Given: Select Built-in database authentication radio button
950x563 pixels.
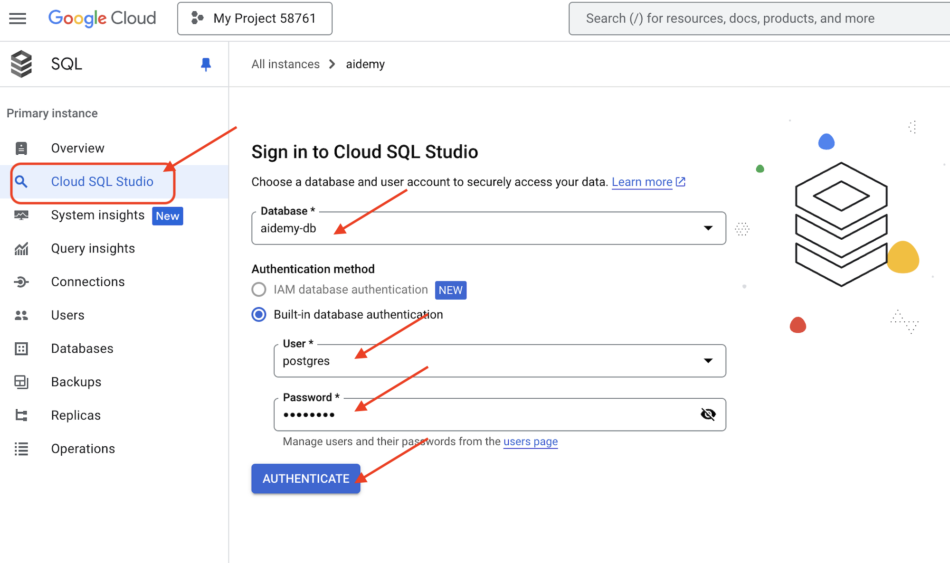Looking at the screenshot, I should tap(259, 314).
